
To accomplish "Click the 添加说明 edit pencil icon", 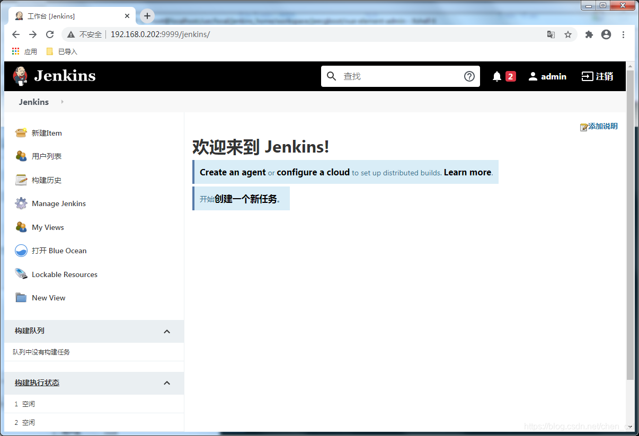I will [584, 127].
